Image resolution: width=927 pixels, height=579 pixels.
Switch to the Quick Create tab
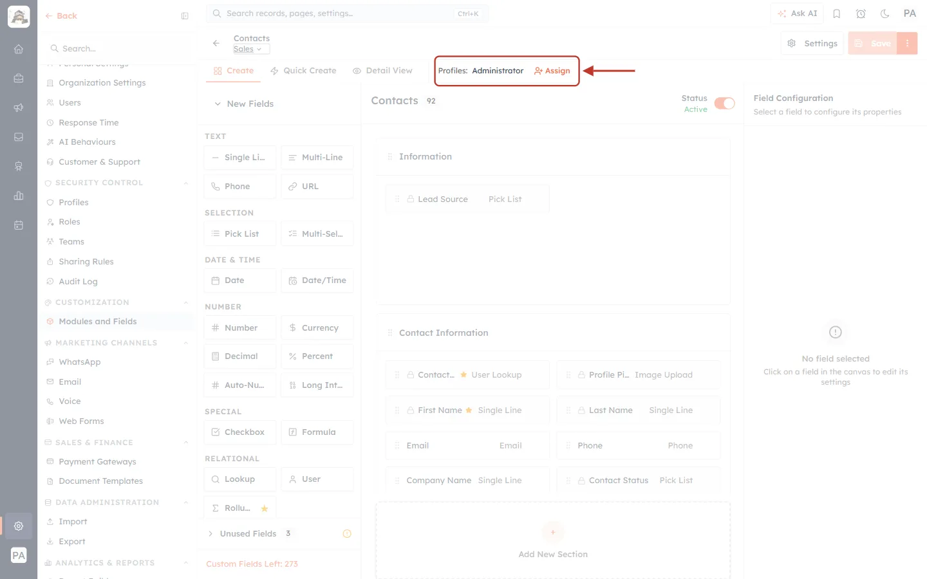click(x=303, y=71)
